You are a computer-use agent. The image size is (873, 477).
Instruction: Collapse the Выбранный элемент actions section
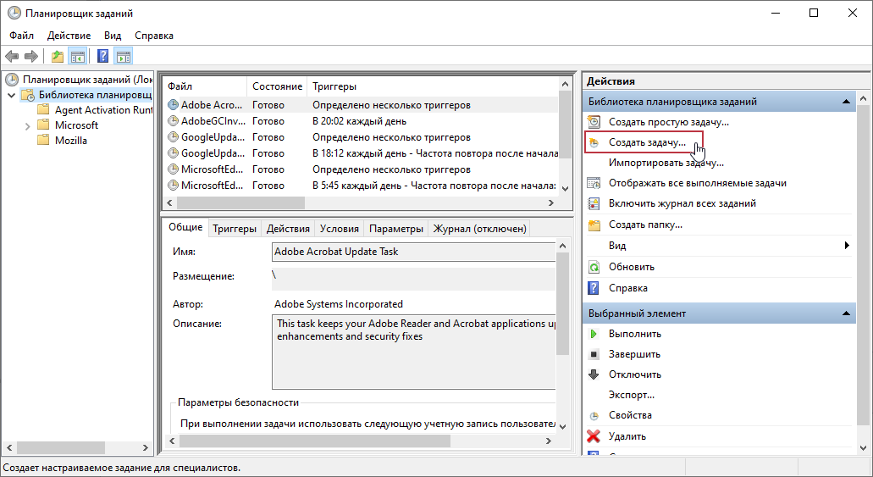[845, 313]
